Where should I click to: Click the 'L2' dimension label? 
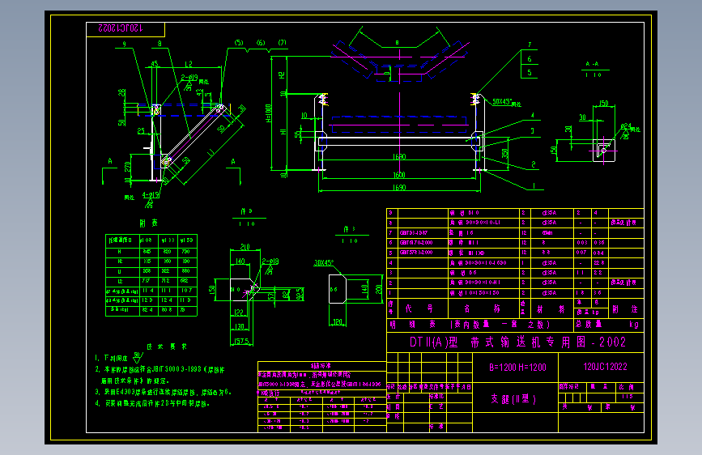click(x=189, y=64)
